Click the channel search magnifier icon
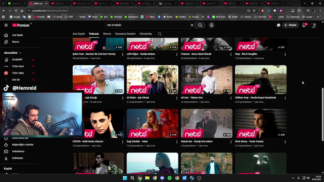Image resolution: width=324 pixels, height=182 pixels. (159, 34)
